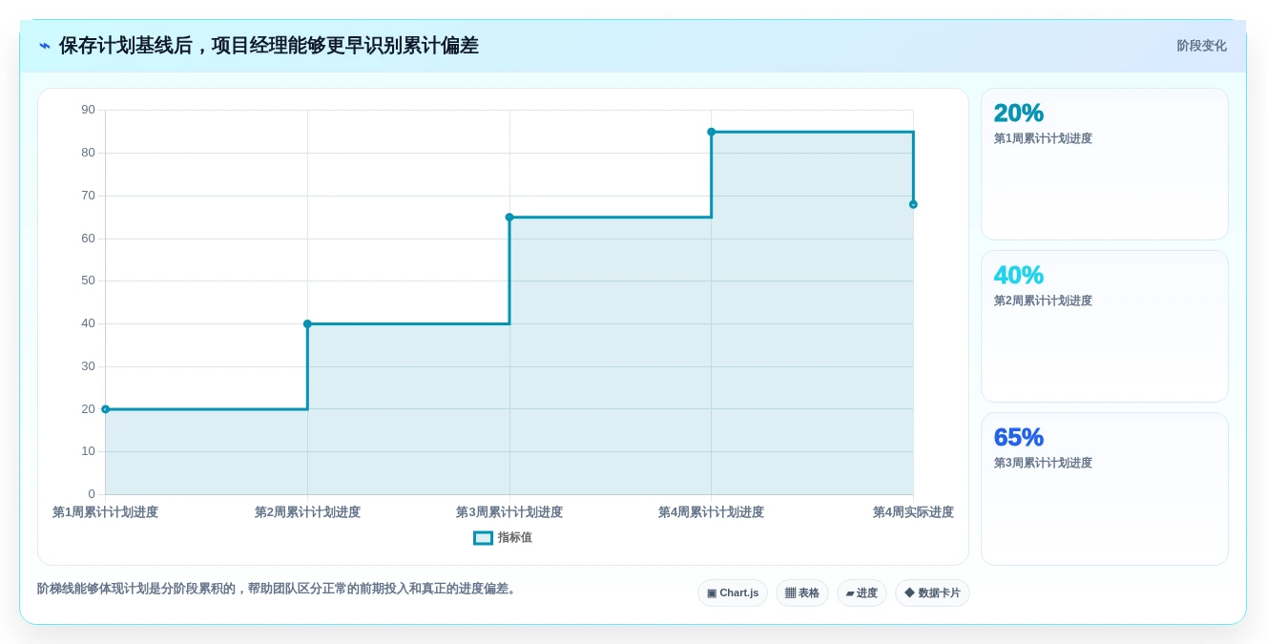Screen dimensions: 1266x644
Task: Select the Chart.js tag chip
Action: (x=733, y=592)
